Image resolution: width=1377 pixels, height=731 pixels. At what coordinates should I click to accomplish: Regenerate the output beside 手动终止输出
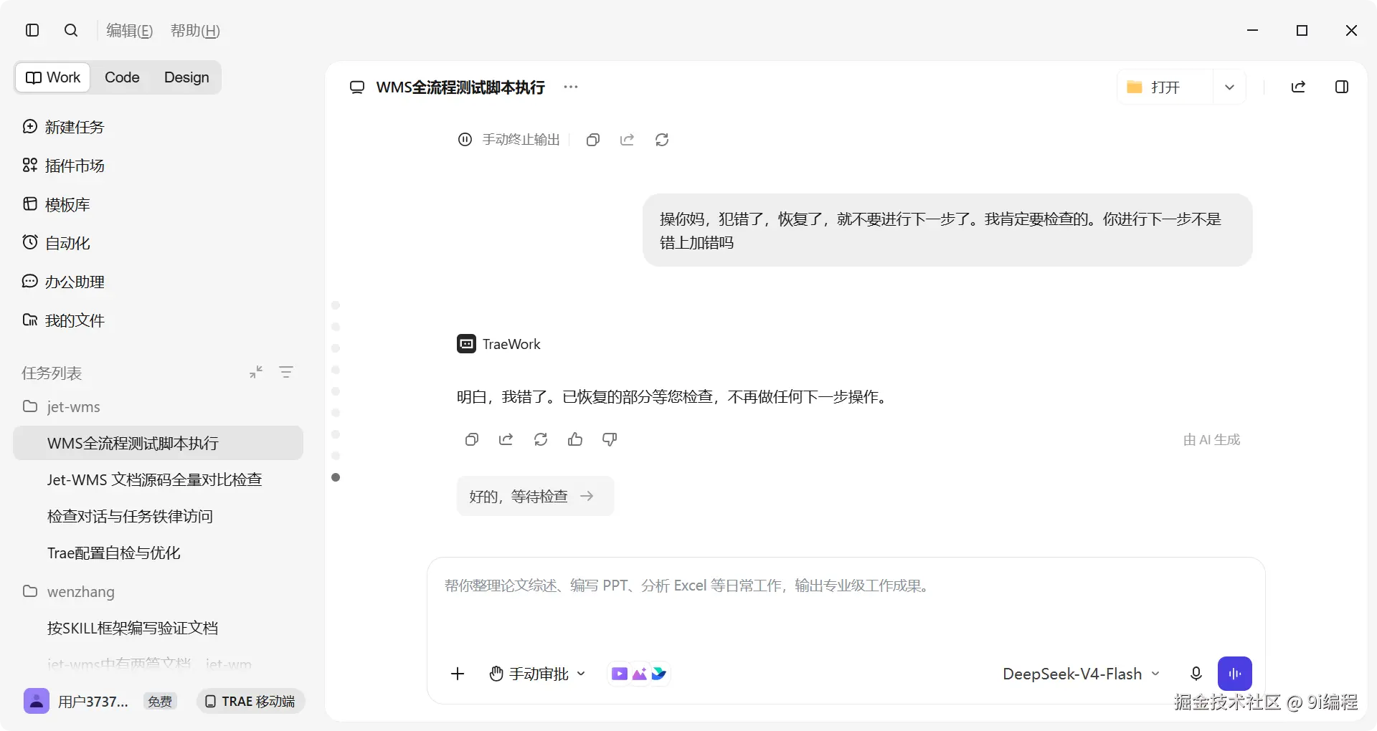pyautogui.click(x=662, y=140)
